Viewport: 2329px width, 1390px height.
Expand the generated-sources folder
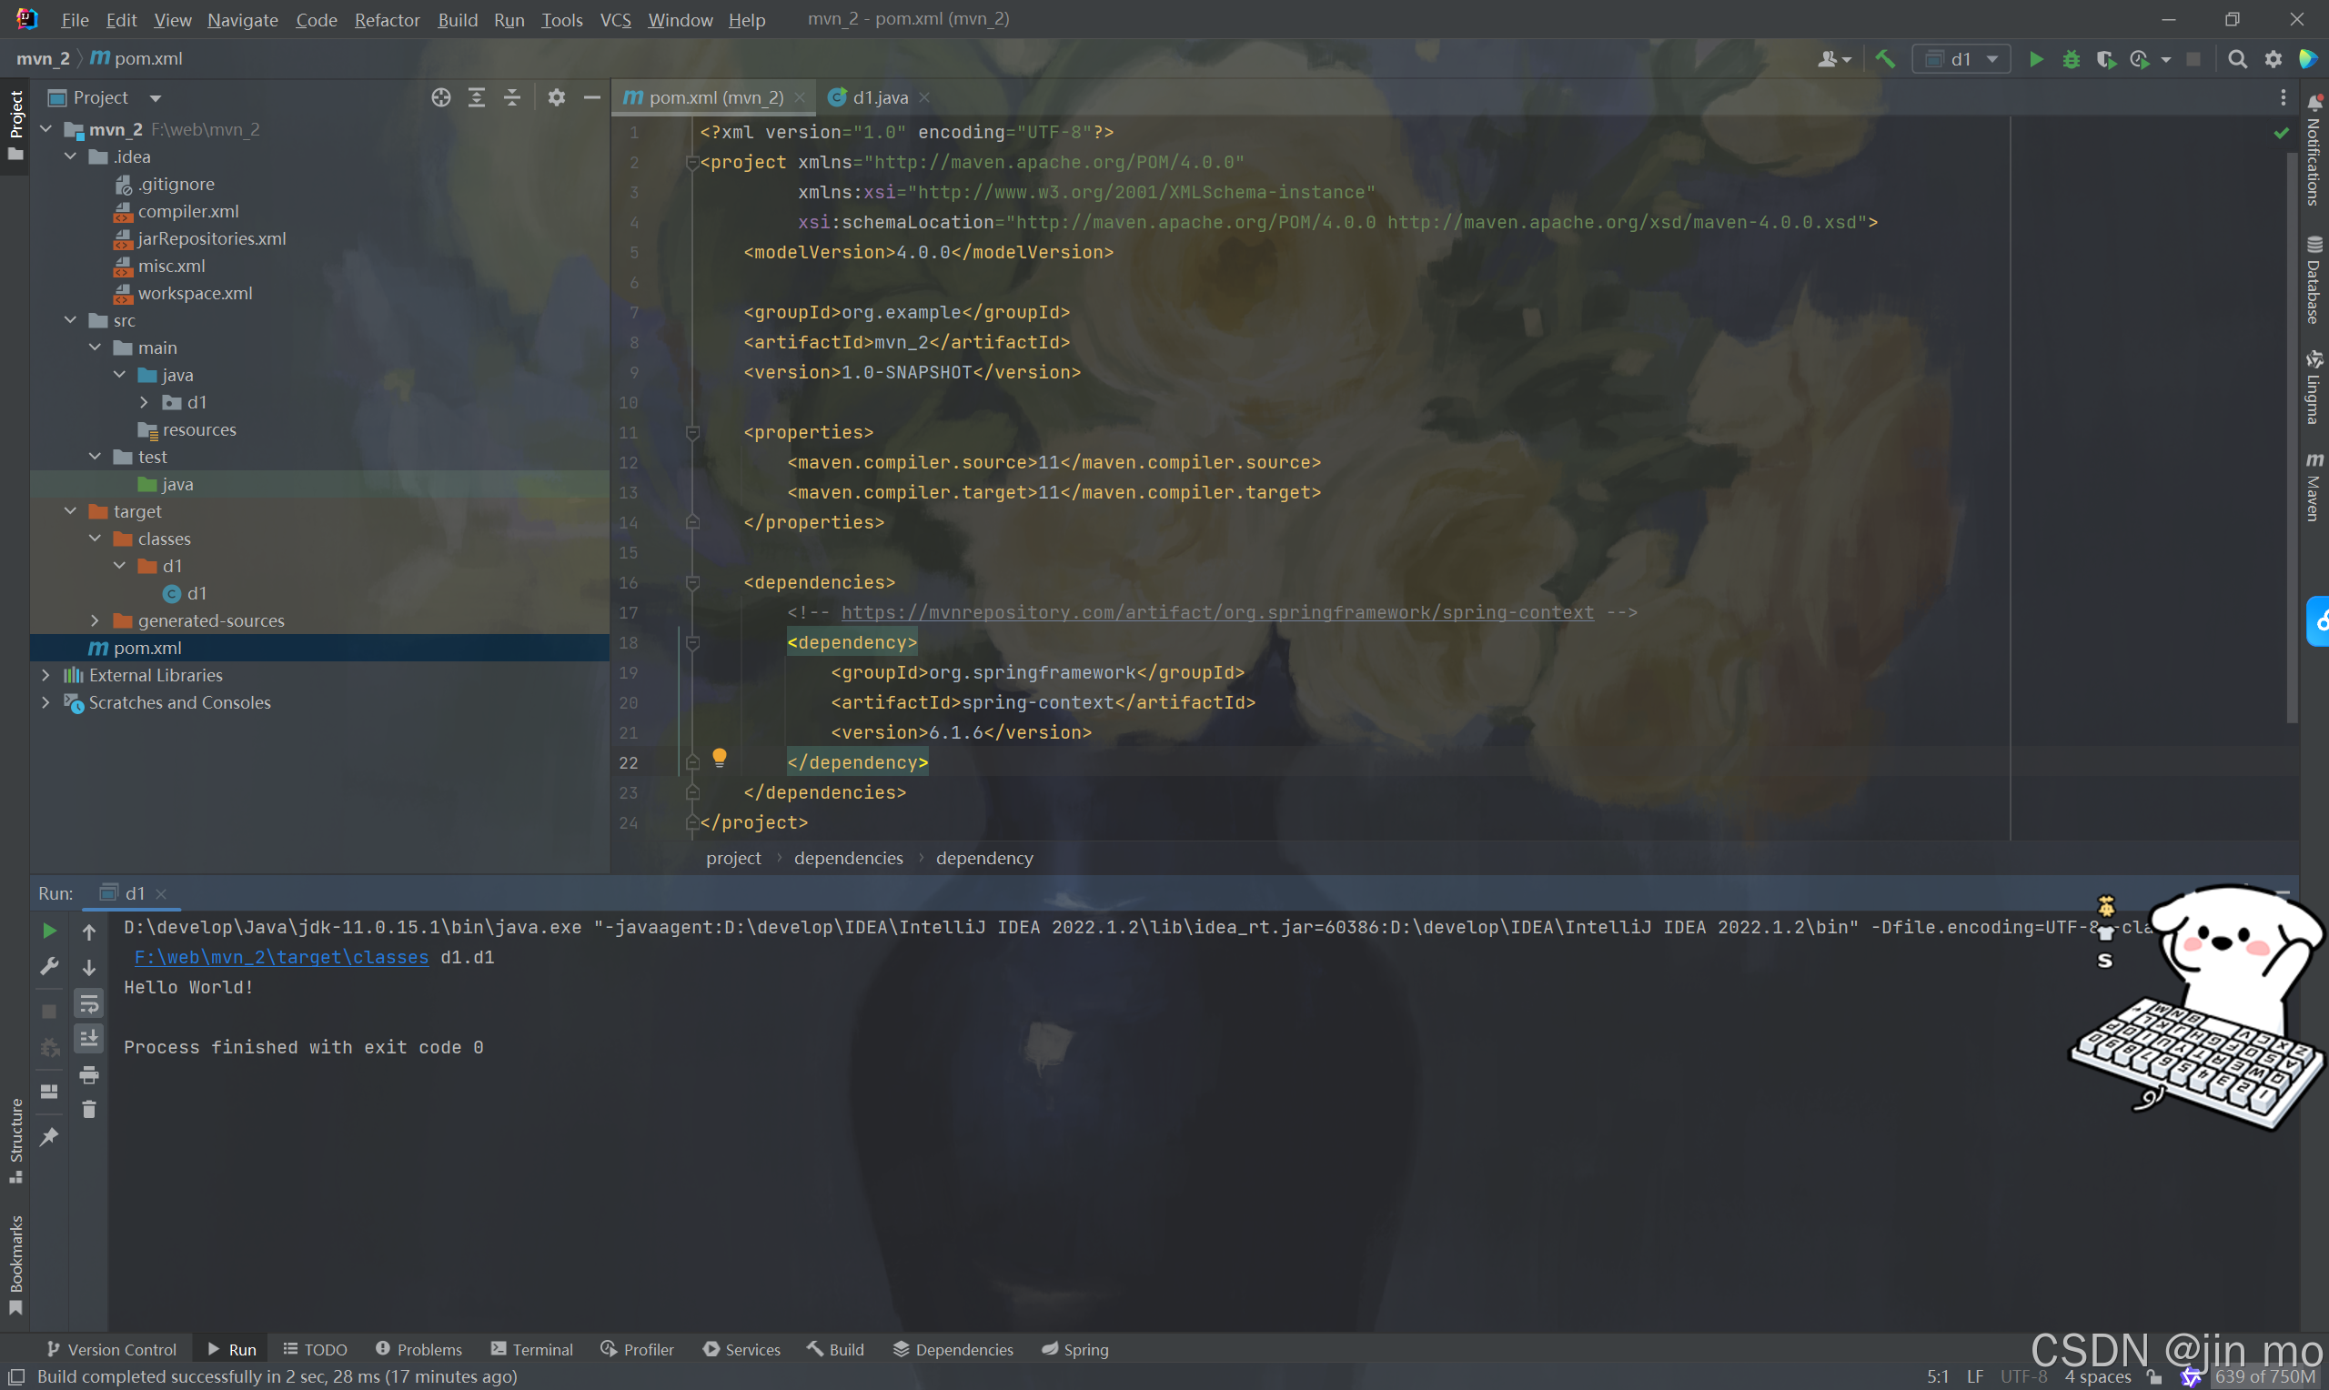95,620
